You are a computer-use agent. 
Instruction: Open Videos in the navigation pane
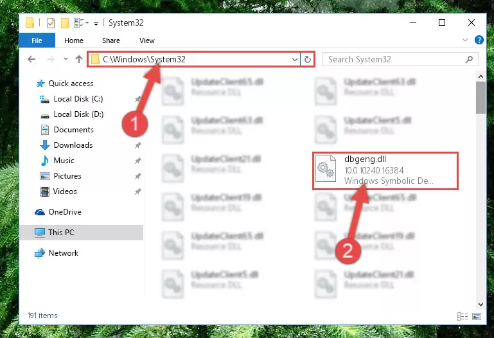pos(65,191)
